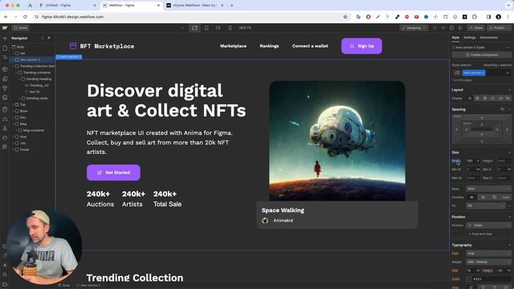
Task: Select left text align option
Action: click(472, 287)
